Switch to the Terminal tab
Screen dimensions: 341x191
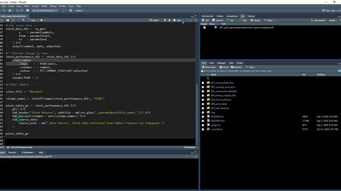tap(12, 152)
